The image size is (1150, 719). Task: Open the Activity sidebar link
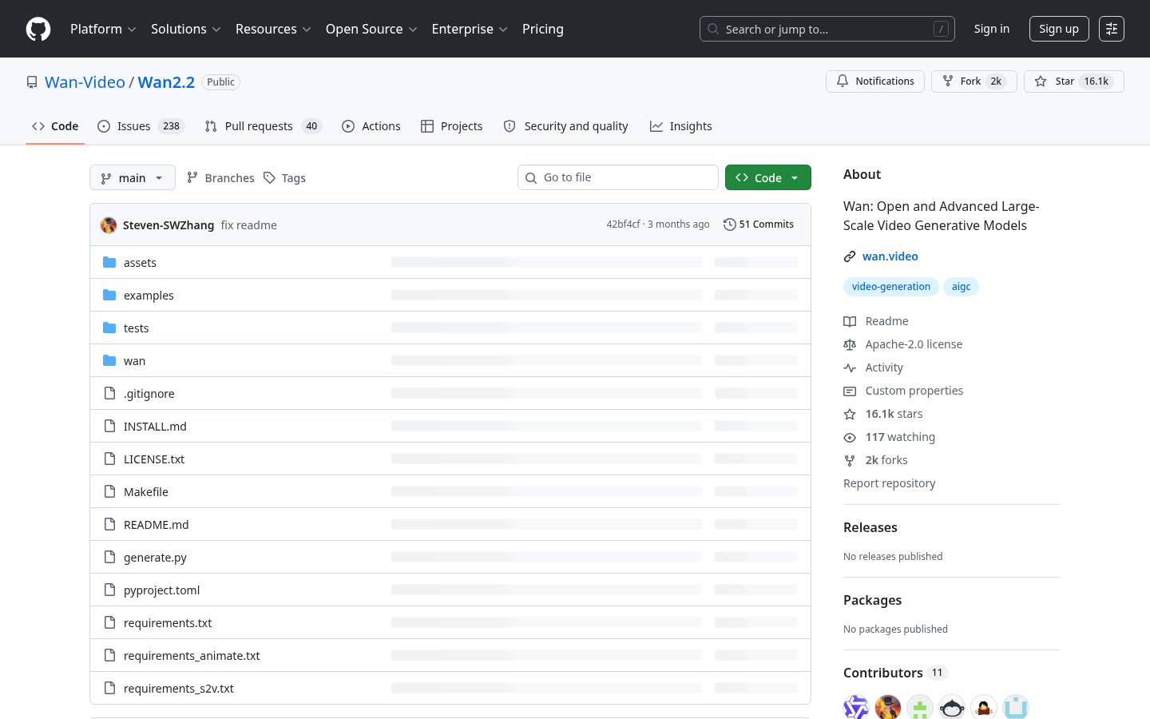point(874,367)
